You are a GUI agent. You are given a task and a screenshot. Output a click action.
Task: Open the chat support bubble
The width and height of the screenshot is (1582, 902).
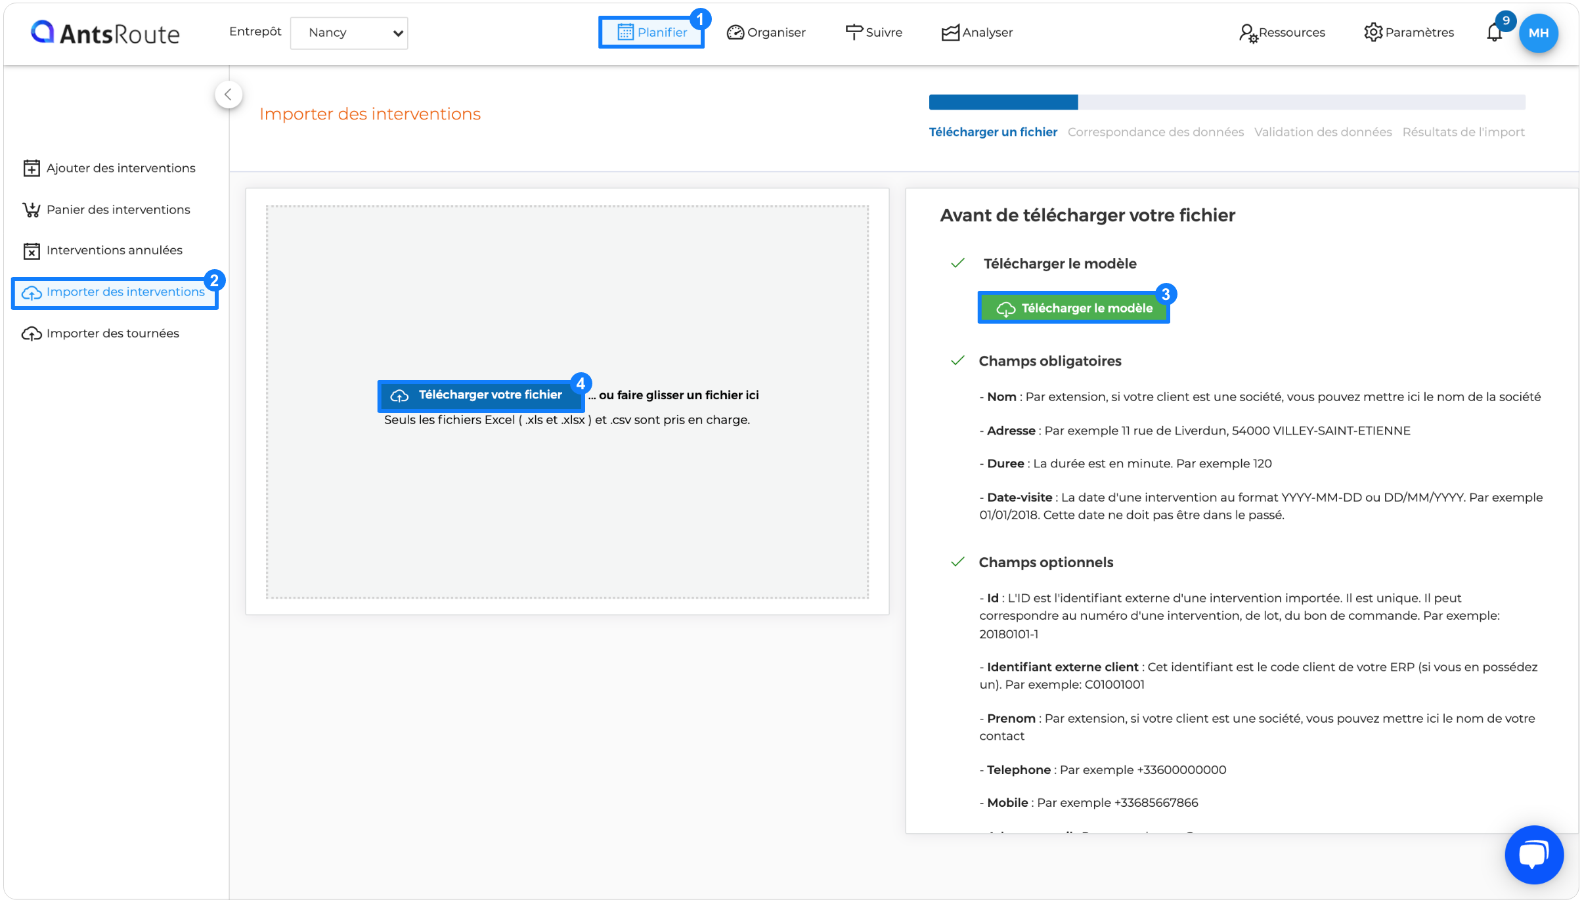pyautogui.click(x=1534, y=855)
